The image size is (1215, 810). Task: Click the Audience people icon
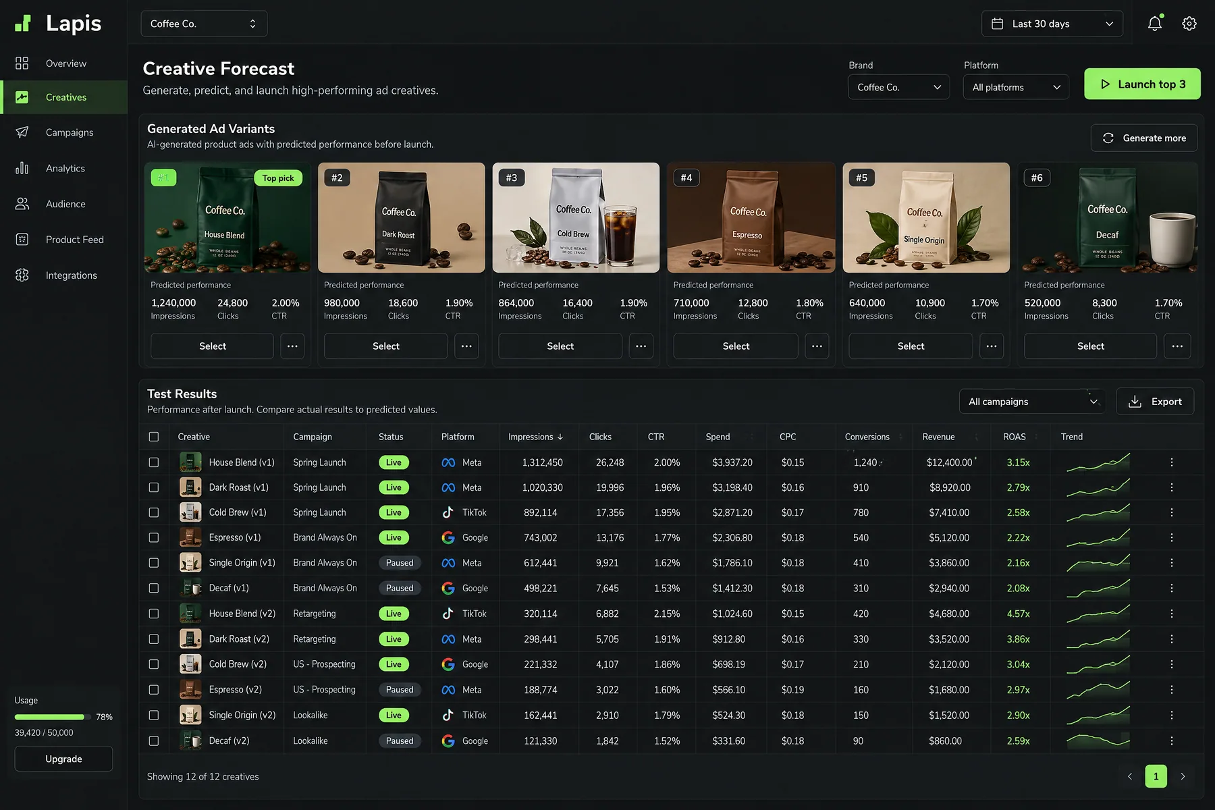tap(22, 204)
